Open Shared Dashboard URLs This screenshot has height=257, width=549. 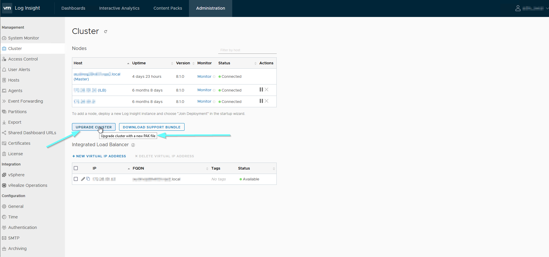[x=32, y=133]
